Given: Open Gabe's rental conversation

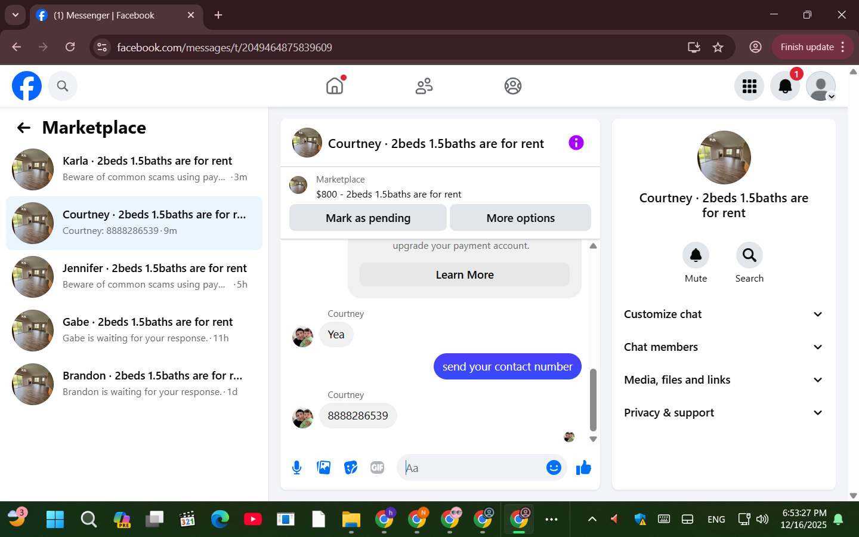Looking at the screenshot, I should pyautogui.click(x=134, y=331).
